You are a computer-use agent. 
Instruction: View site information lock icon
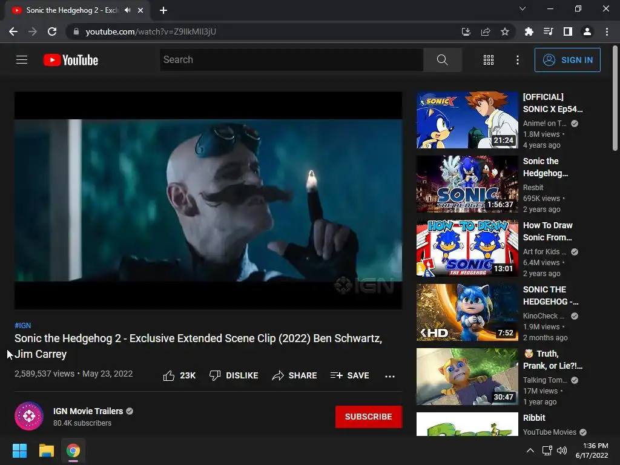coord(76,31)
